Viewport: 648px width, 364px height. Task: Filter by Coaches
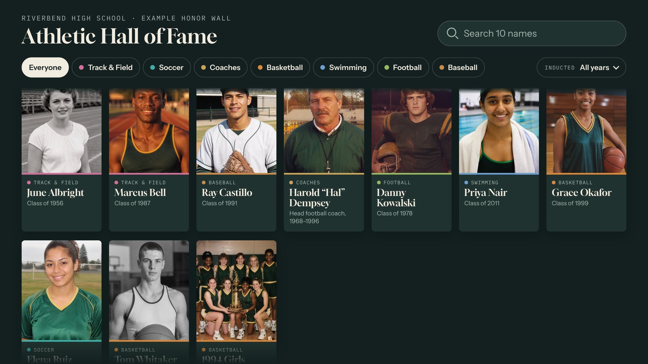coord(221,68)
